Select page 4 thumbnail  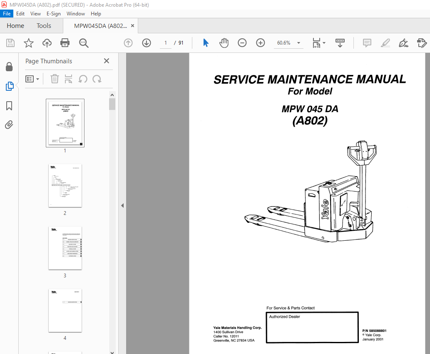[x=65, y=311]
